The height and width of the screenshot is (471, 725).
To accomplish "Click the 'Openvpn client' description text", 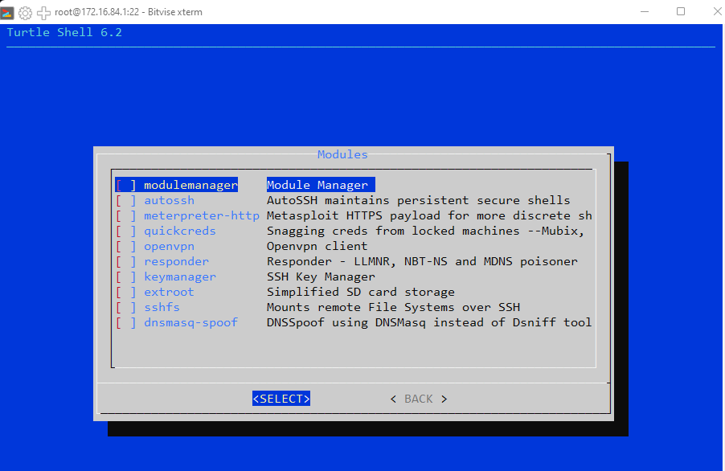I will click(317, 246).
